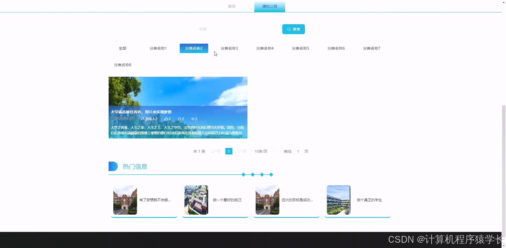The image size is (506, 248).
Task: Open the article 做一个最好的自己
Action: coord(227,200)
